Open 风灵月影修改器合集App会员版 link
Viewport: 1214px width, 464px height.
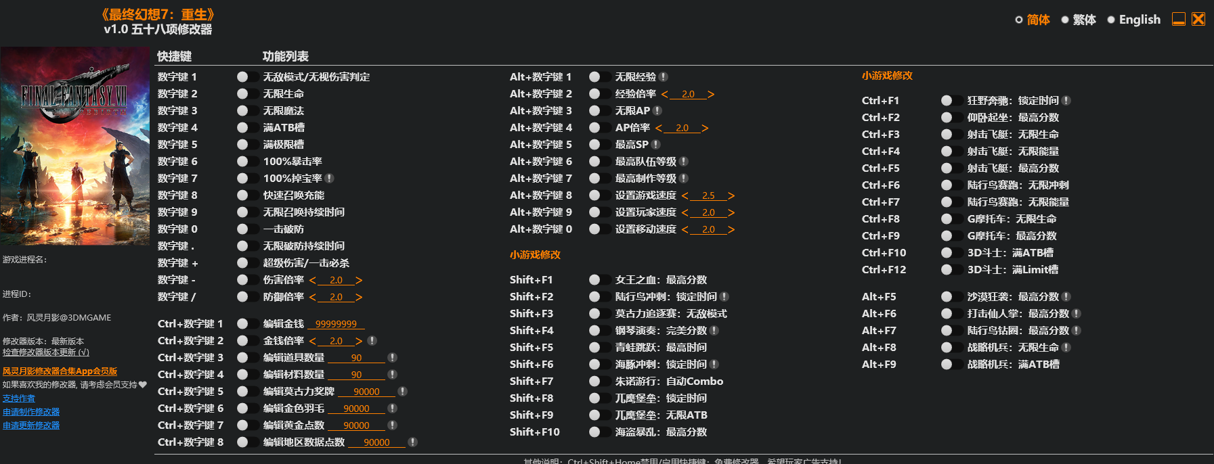tap(60, 371)
